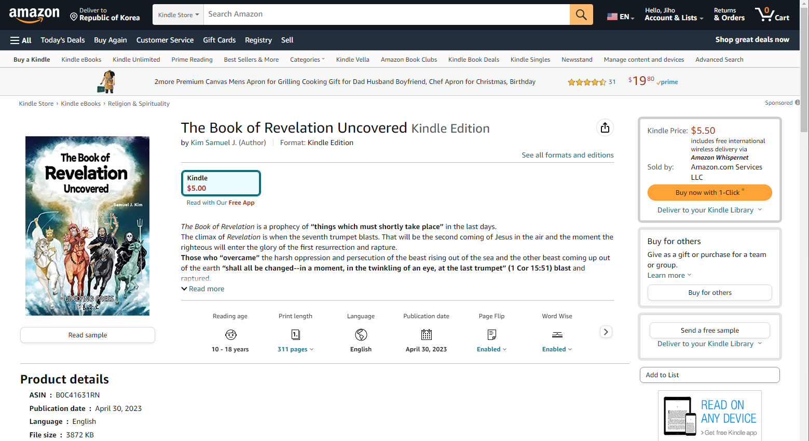The height and width of the screenshot is (441, 809).
Task: Open the All hamburger menu
Action: 21,40
